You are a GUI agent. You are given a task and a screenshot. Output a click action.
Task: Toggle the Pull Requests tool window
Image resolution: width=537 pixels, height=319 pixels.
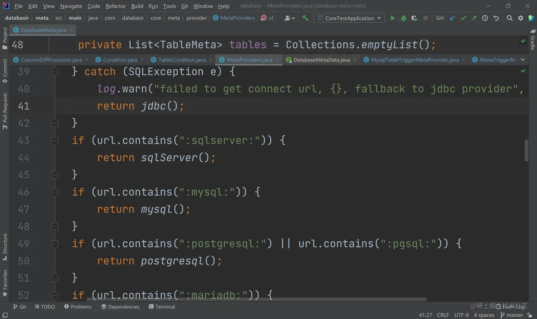coord(5,111)
